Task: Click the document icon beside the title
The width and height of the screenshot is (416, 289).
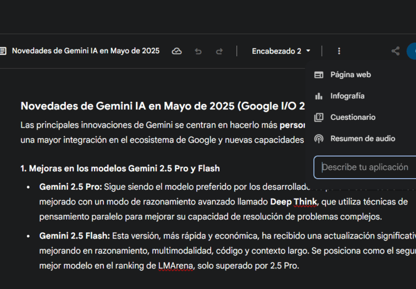Action: click(x=3, y=51)
